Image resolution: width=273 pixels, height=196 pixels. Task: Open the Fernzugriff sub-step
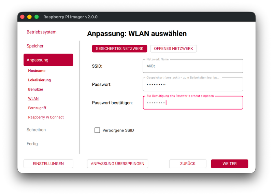[37, 108]
